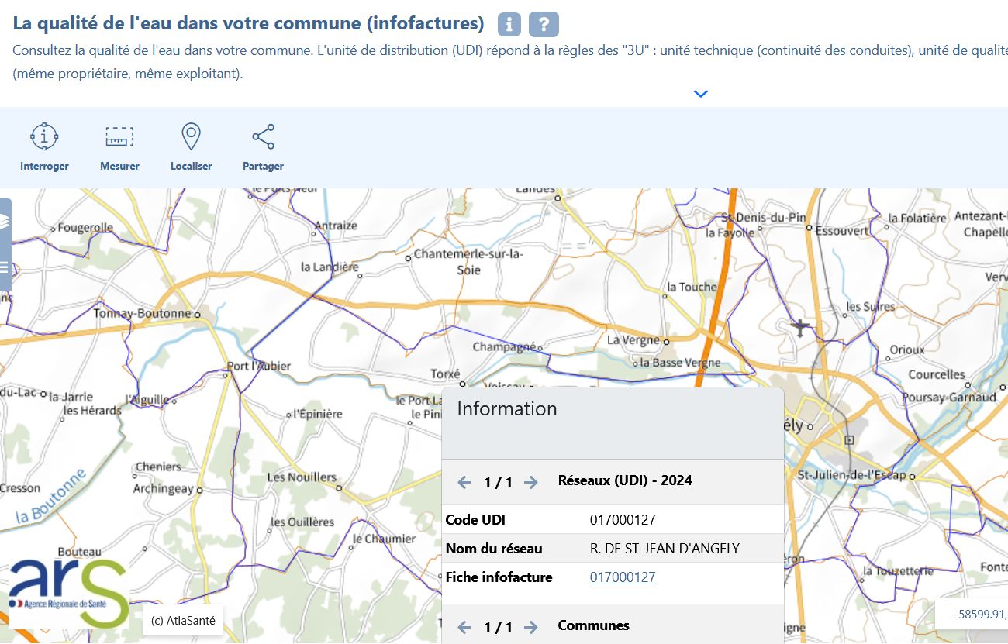This screenshot has height=644, width=1008.
Task: Open the help question-mark icon
Action: pos(544,24)
